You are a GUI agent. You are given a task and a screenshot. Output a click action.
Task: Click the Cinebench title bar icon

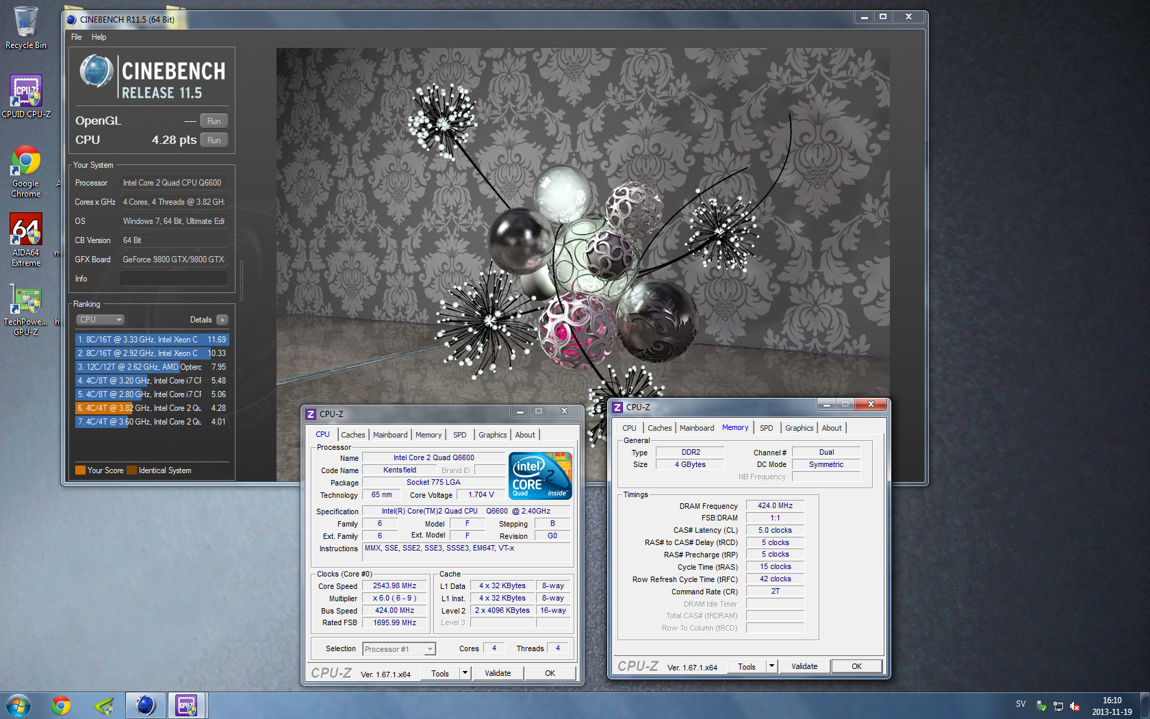pos(71,19)
